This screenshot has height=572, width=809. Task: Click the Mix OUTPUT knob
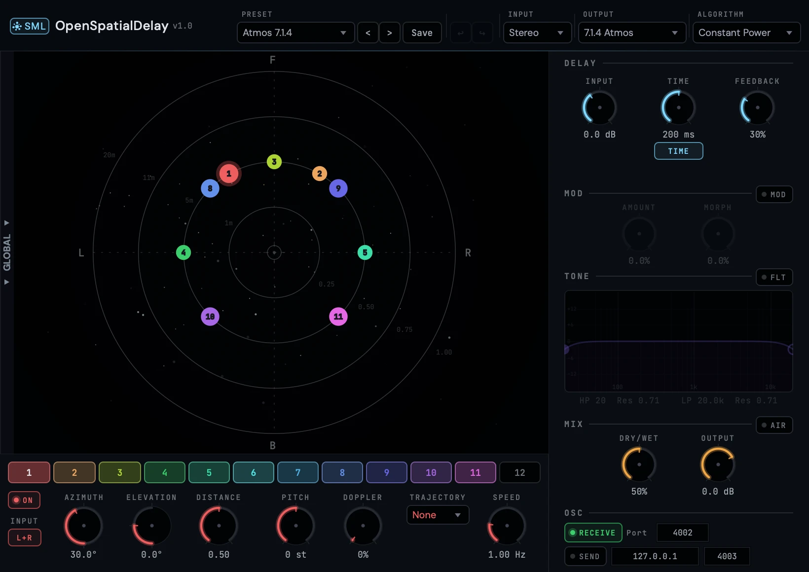click(x=718, y=465)
